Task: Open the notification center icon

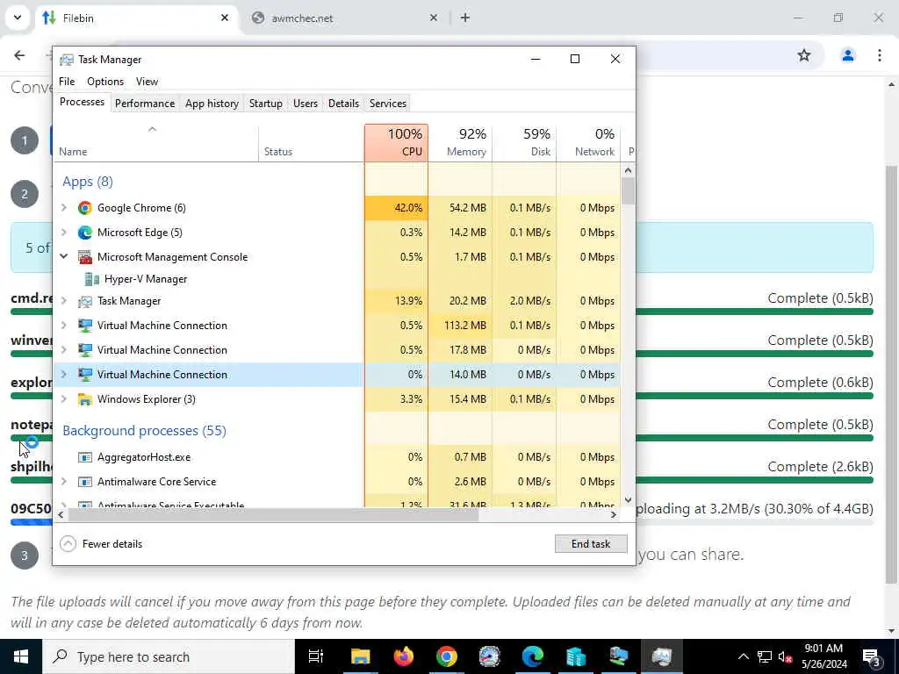Action: (872, 656)
